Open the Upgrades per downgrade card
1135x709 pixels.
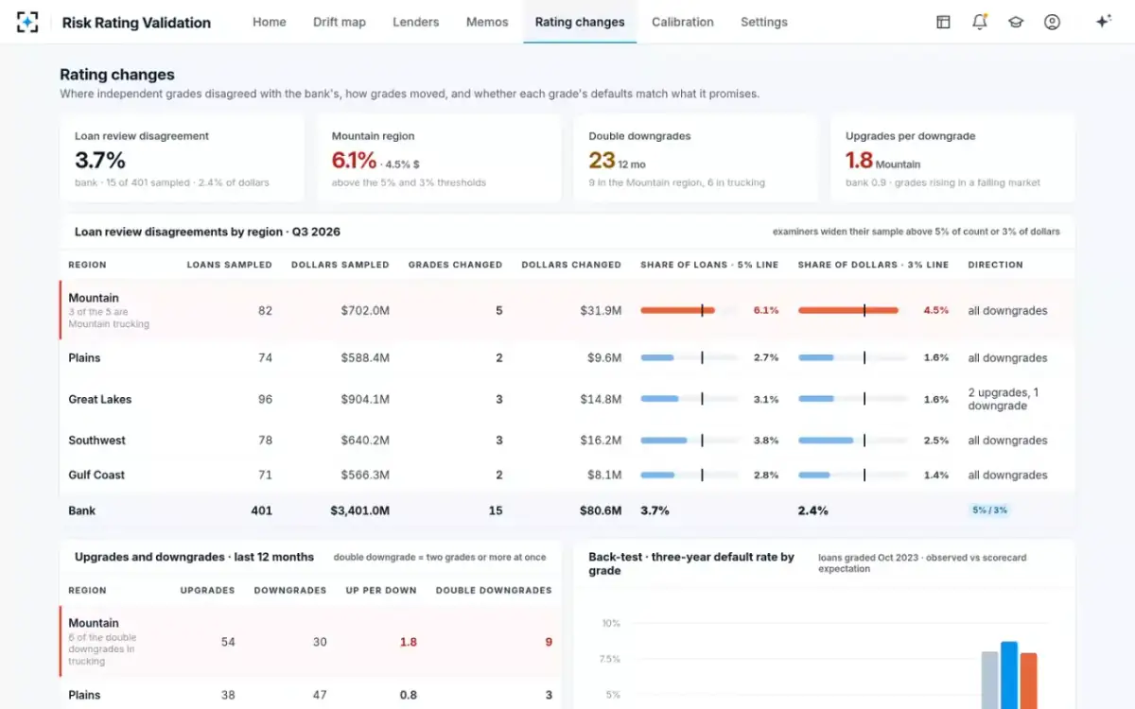point(953,159)
